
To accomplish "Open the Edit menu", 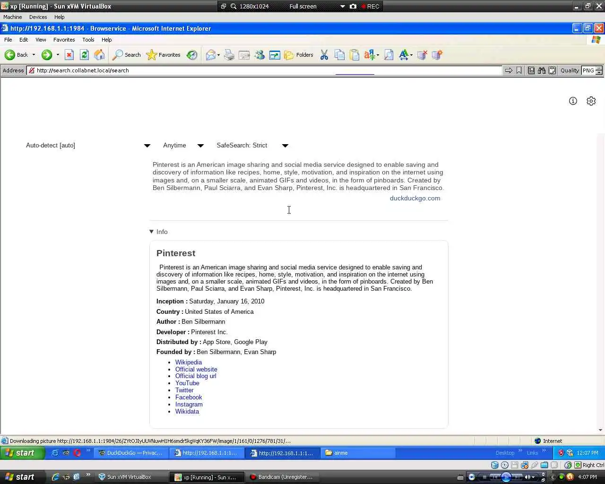I will (x=24, y=40).
